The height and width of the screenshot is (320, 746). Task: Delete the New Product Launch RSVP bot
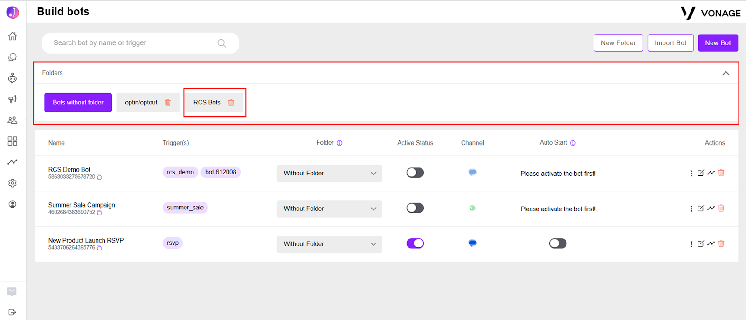point(721,243)
